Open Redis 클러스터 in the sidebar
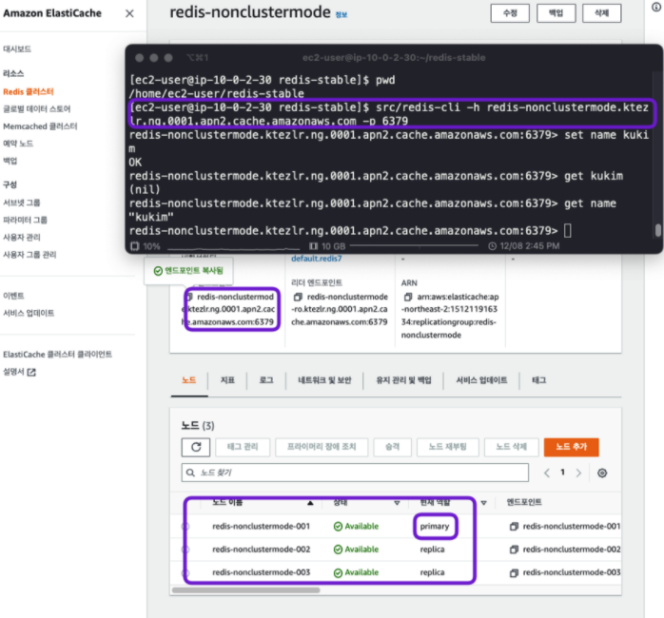The height and width of the screenshot is (618, 664). coord(29,92)
